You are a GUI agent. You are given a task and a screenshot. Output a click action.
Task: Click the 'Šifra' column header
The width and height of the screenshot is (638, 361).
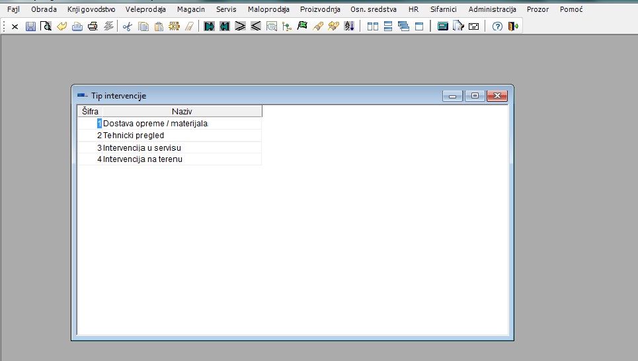[90, 111]
